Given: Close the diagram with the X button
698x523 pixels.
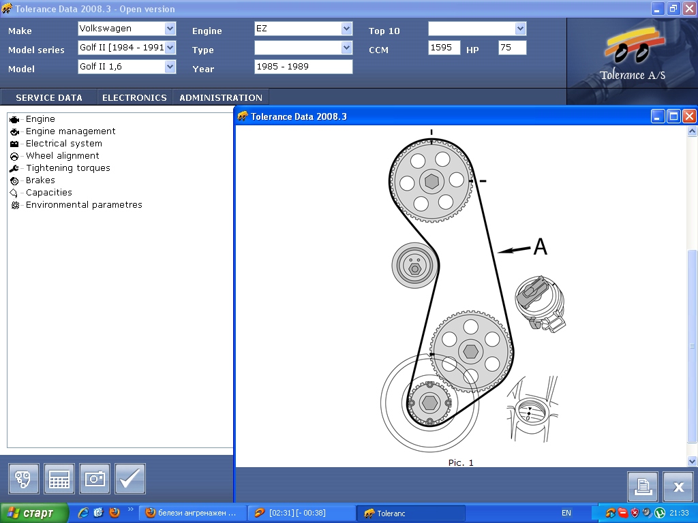Looking at the screenshot, I should click(x=678, y=486).
